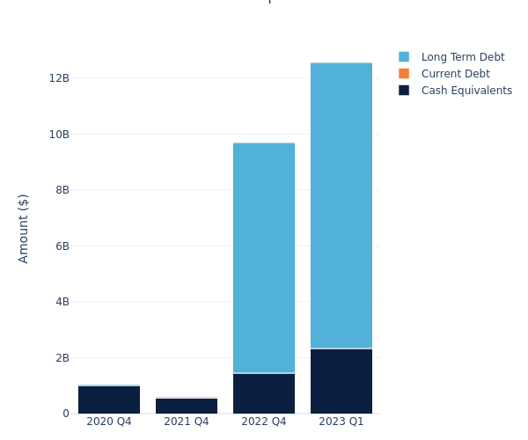Screen dimensions: 528x440
Task: Click the 2023 Q1 Cash Equivalents bar segment
Action: click(341, 381)
